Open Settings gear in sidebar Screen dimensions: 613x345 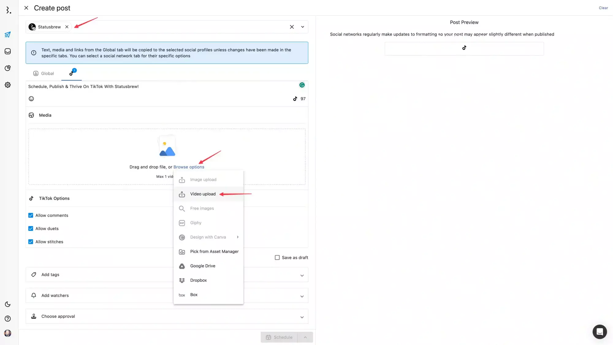pyautogui.click(x=8, y=85)
